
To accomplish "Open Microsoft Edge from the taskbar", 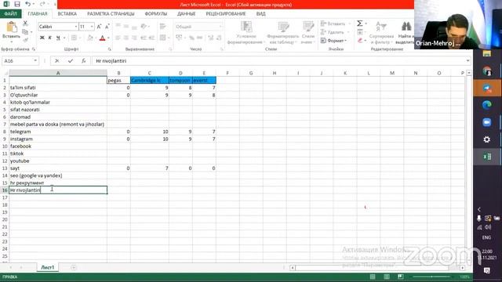I will (x=487, y=105).
